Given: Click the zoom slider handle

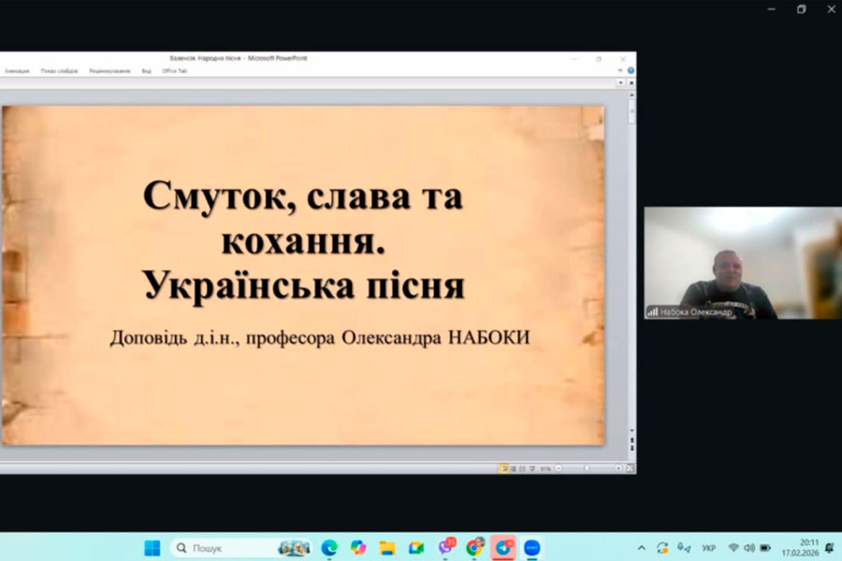Looking at the screenshot, I should click(x=588, y=467).
